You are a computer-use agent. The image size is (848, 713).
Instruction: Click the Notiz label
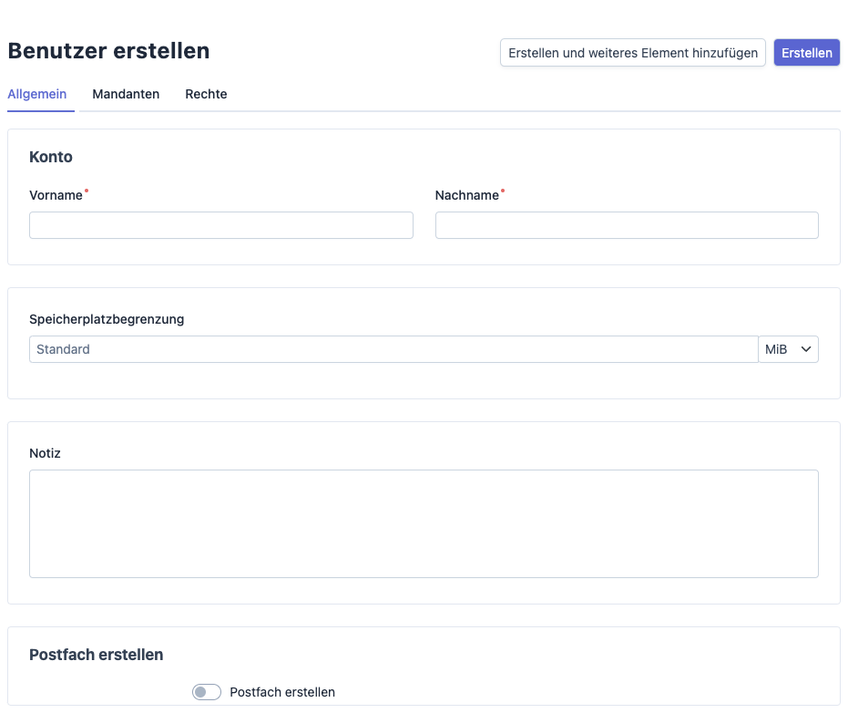pos(45,453)
